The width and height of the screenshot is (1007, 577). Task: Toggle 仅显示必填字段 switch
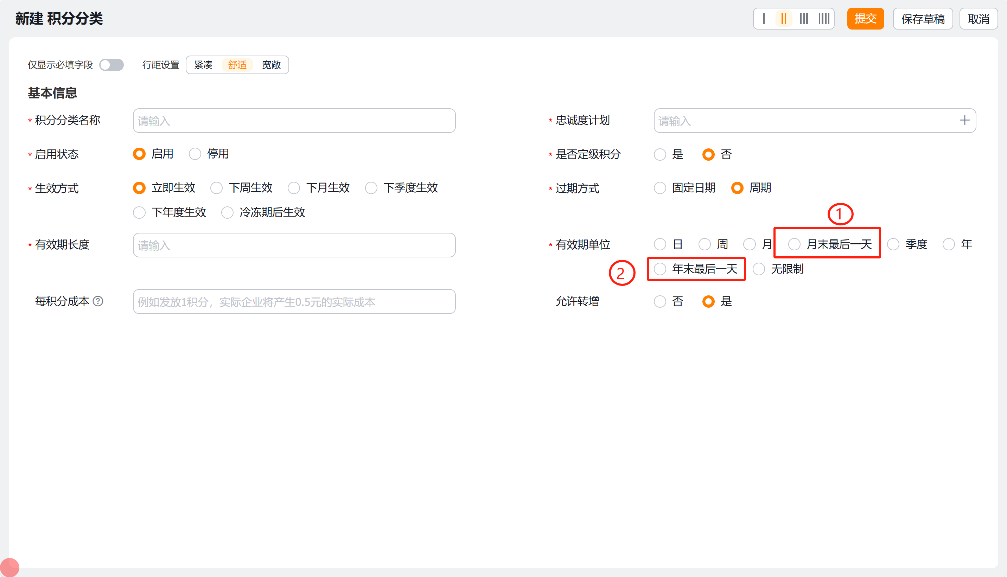coord(111,65)
